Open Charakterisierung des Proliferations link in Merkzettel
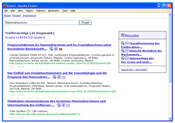This screenshot has width=175, height=123. pyautogui.click(x=140, y=45)
